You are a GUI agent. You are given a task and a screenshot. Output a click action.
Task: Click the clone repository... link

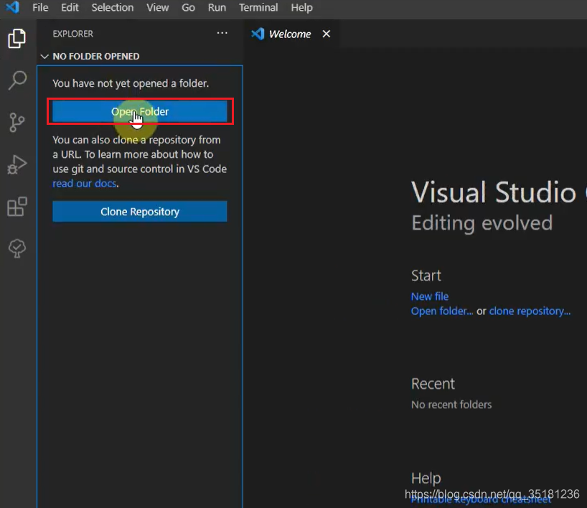point(530,311)
